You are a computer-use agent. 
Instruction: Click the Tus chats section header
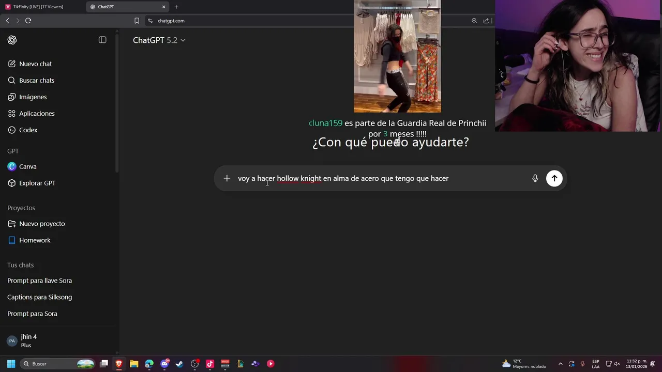(x=20, y=265)
